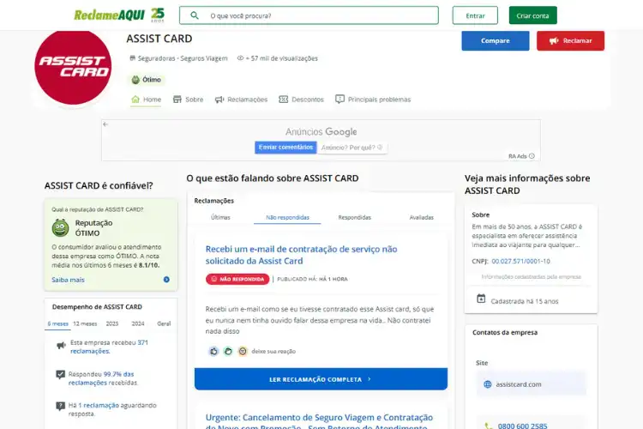Click the eye views icon

[x=240, y=58]
